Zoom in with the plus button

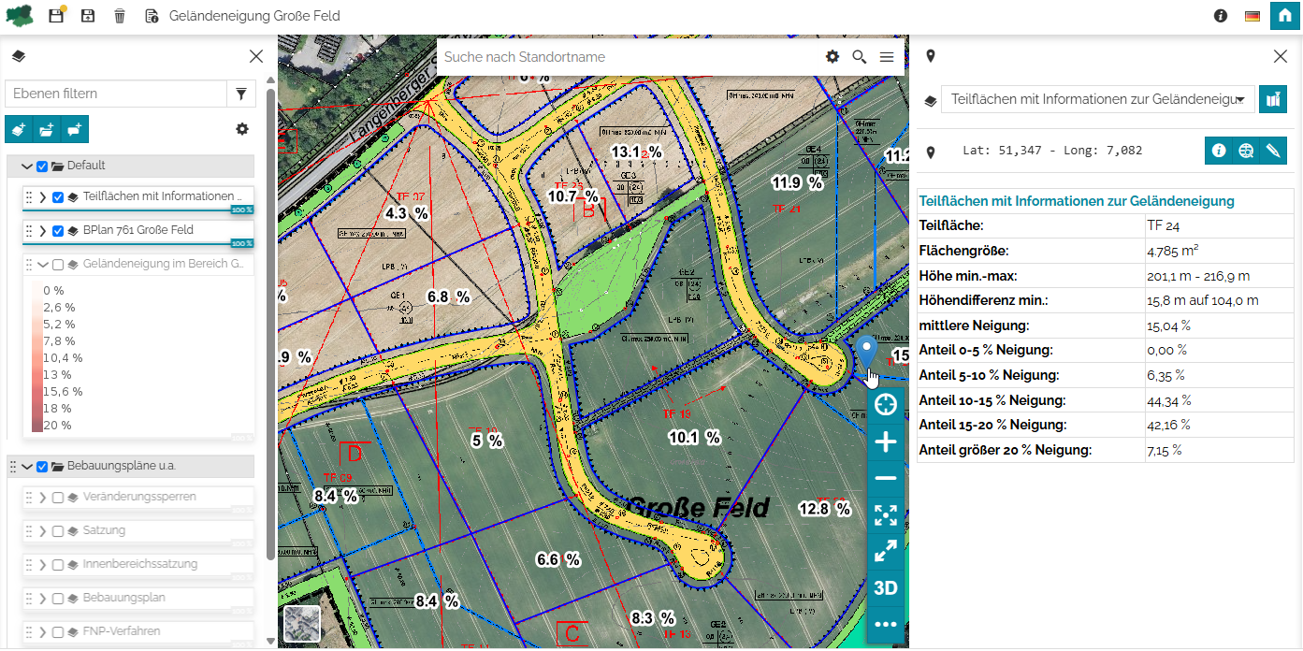coord(885,442)
